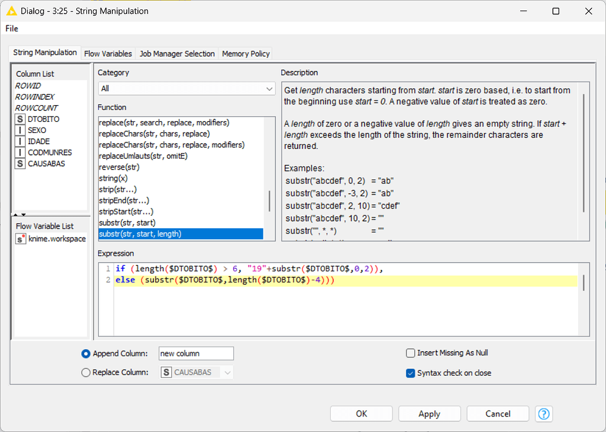Select the integer icon for CODMUNRES
The image size is (606, 432).
[21, 152]
